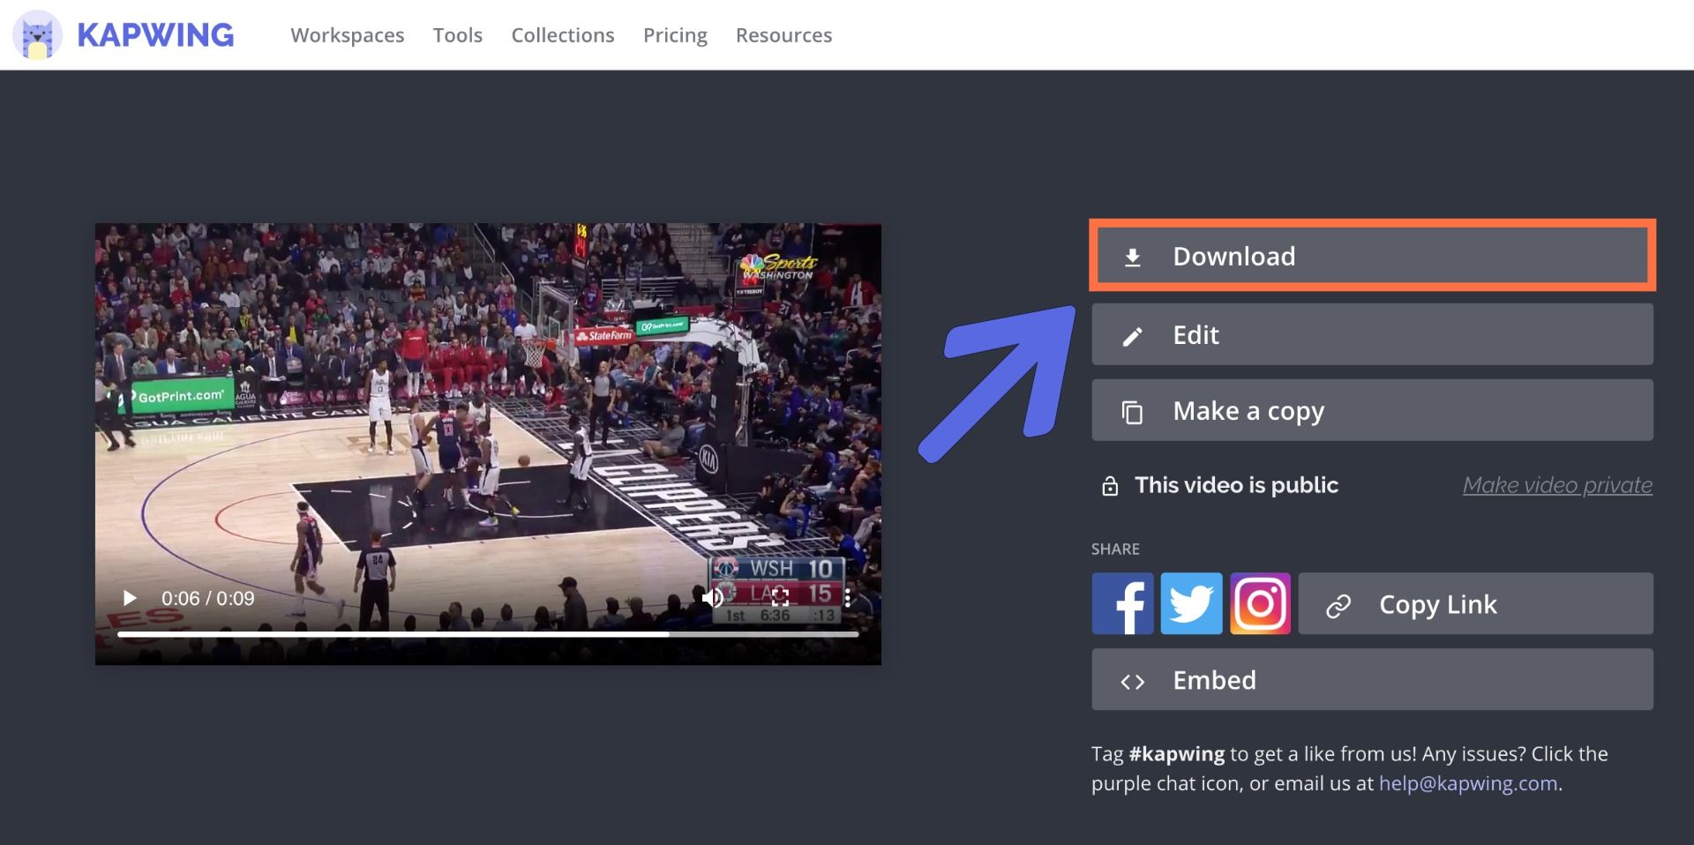Viewport: 1694px width, 845px height.
Task: Mute the video volume
Action: click(x=712, y=598)
